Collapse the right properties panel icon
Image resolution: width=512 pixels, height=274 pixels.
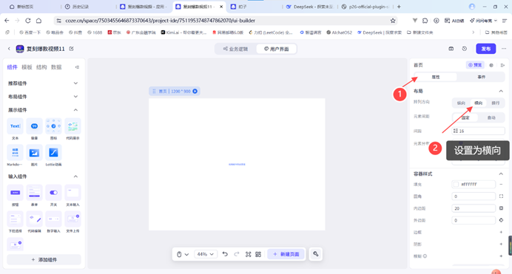click(502, 65)
